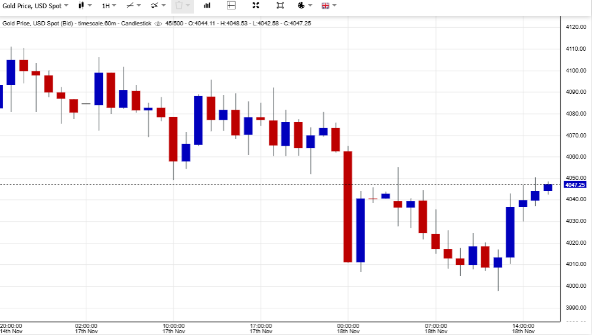This screenshot has width=592, height=335.
Task: Click the bar volume chart icon
Action: 207,6
